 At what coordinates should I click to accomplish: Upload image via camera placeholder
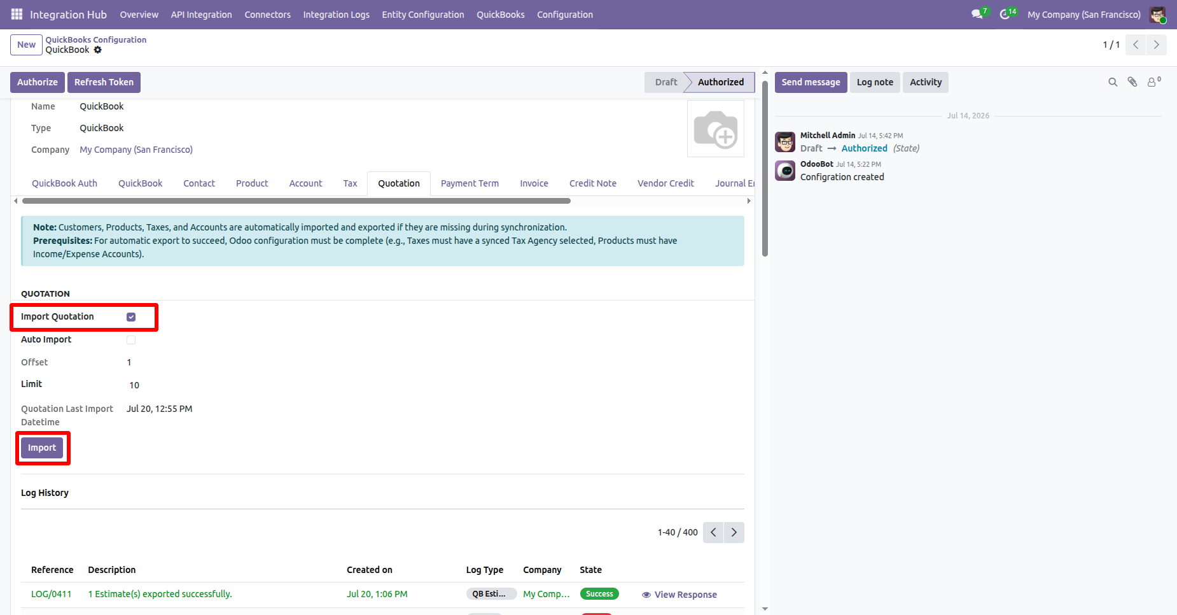click(x=716, y=129)
